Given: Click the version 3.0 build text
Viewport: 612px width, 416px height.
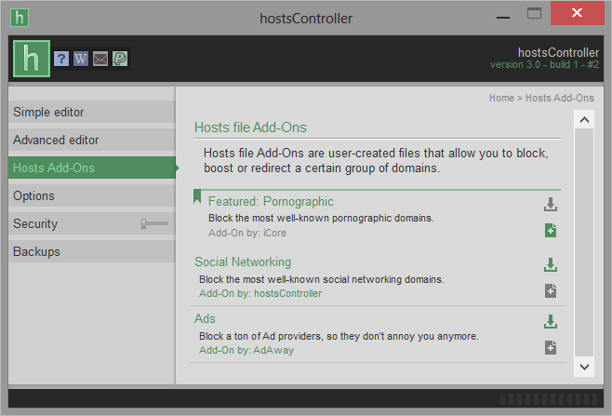Looking at the screenshot, I should click(544, 65).
